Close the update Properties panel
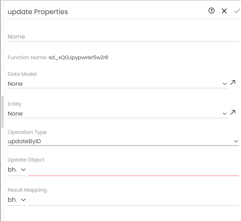241x221 pixels. (224, 11)
